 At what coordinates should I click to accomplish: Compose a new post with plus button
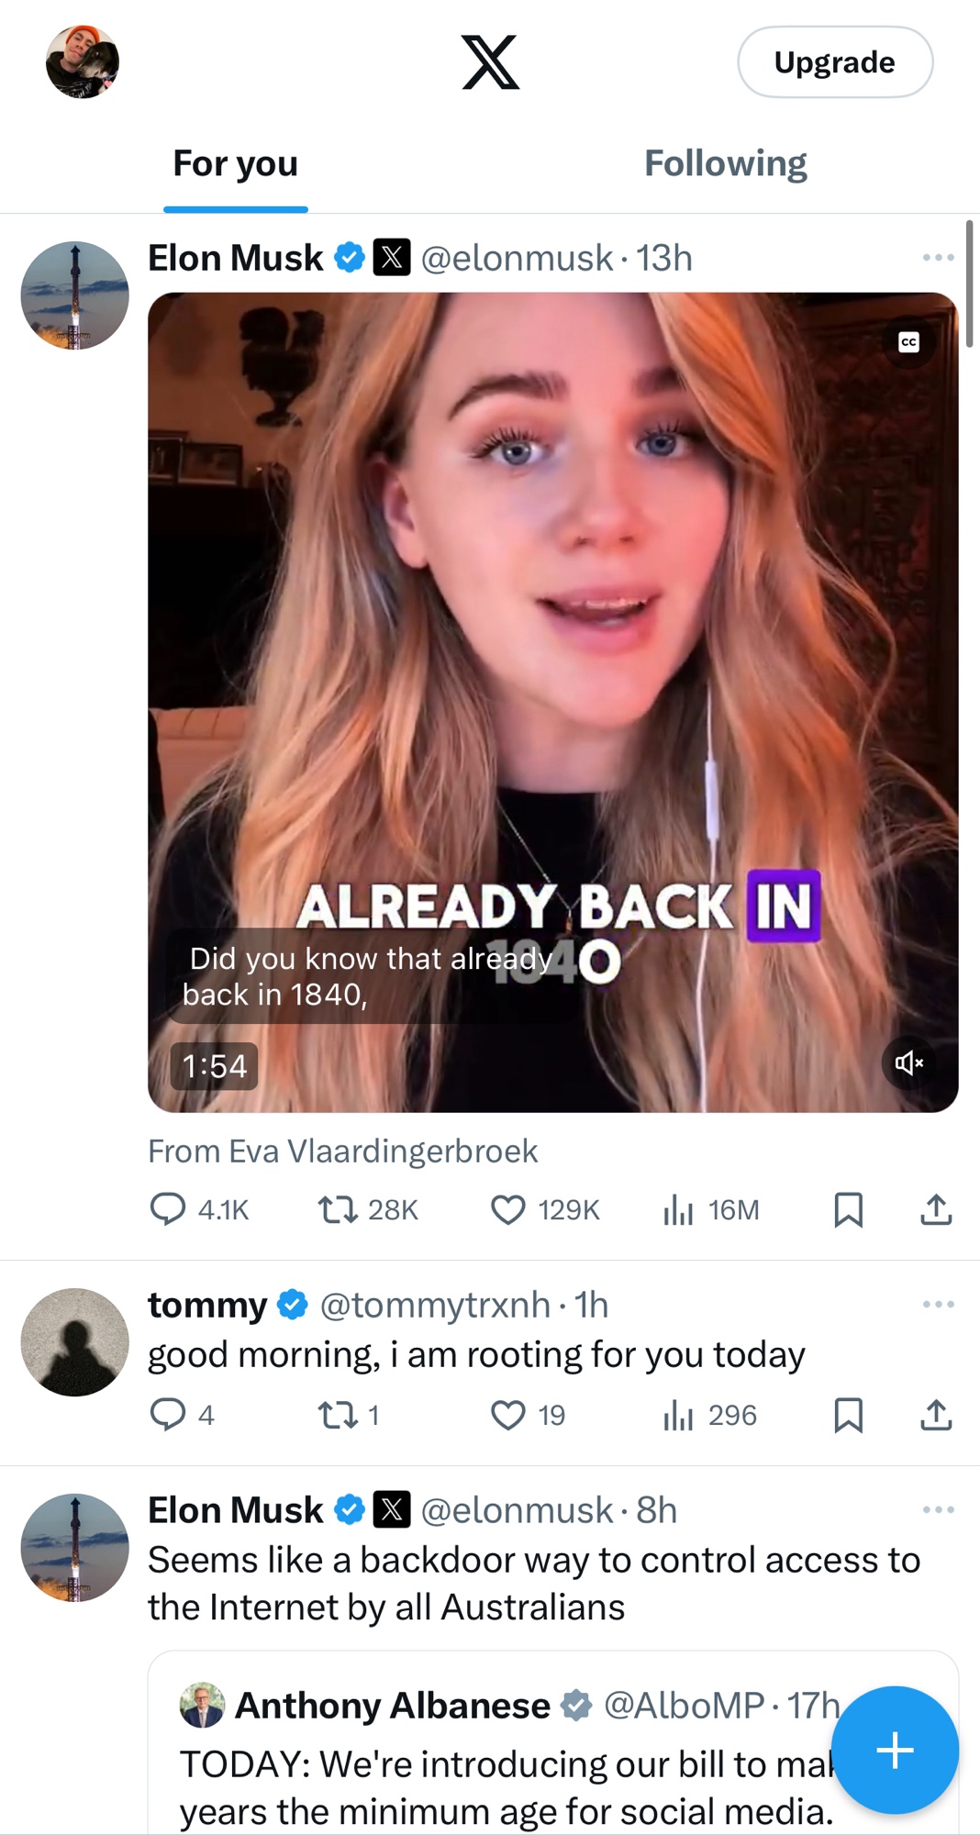tap(895, 1750)
